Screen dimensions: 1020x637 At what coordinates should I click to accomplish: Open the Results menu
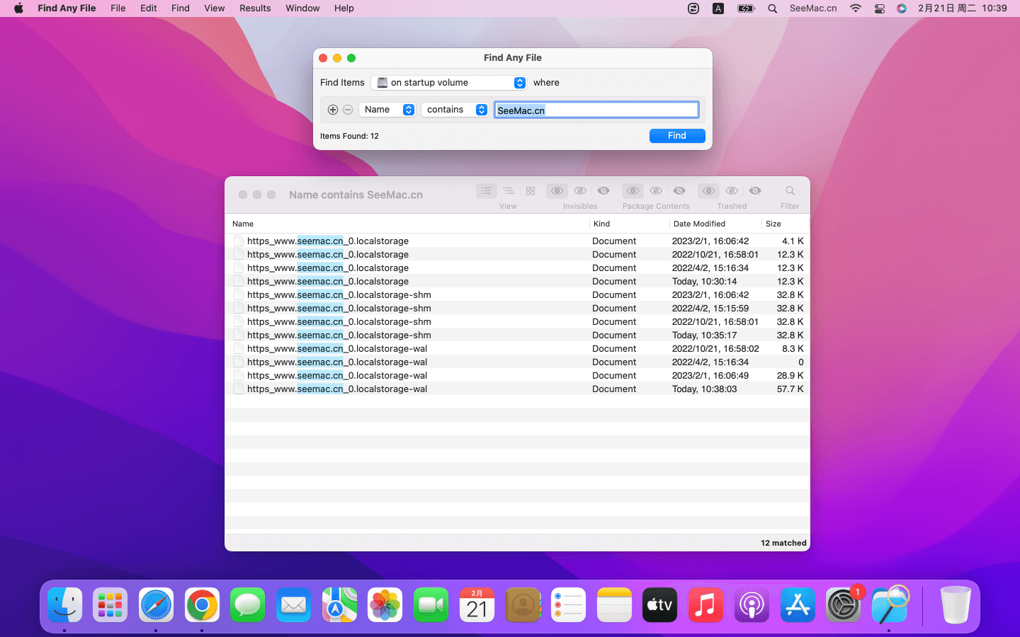tap(255, 8)
